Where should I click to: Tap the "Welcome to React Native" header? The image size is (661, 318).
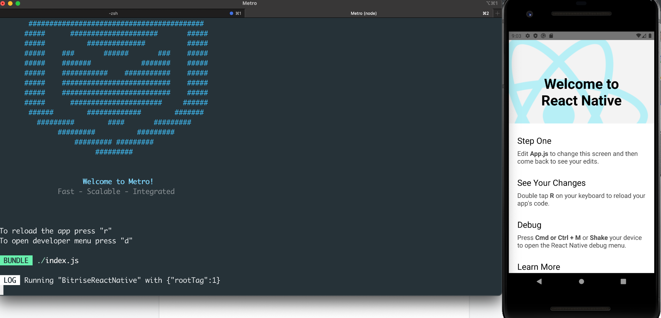(x=581, y=92)
